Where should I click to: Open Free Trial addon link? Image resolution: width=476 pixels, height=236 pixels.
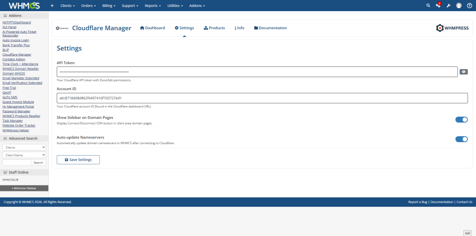tap(9, 88)
